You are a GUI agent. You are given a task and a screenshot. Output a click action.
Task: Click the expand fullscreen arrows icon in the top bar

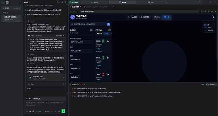tap(199, 2)
